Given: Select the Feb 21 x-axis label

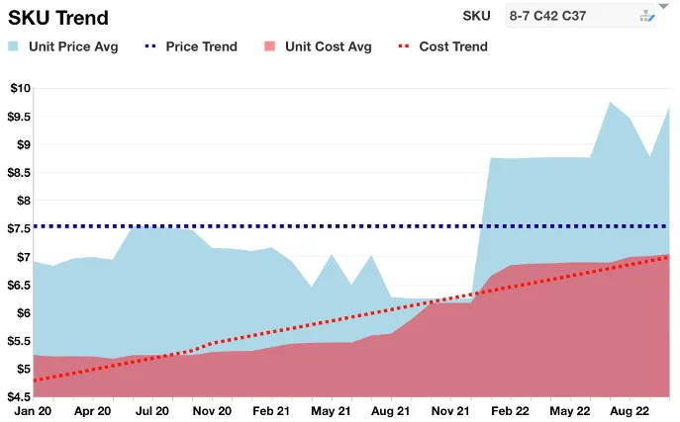Looking at the screenshot, I should coord(271,411).
